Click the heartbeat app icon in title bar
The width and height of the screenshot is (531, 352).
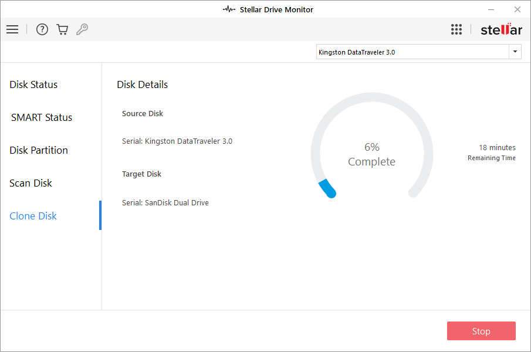pyautogui.click(x=229, y=9)
